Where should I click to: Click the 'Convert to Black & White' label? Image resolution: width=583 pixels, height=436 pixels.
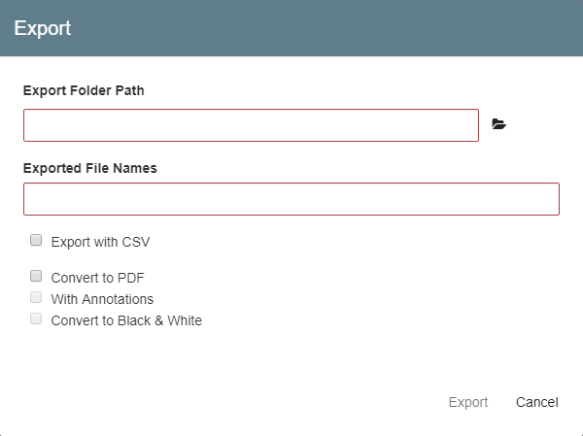(126, 320)
